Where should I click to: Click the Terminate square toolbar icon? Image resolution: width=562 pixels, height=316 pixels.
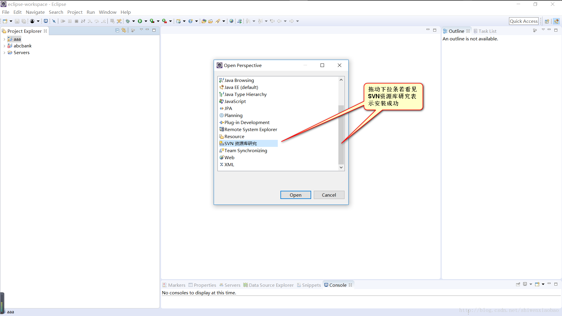(76, 21)
